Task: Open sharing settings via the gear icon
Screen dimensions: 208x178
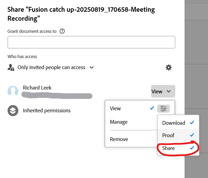Action: (x=168, y=67)
